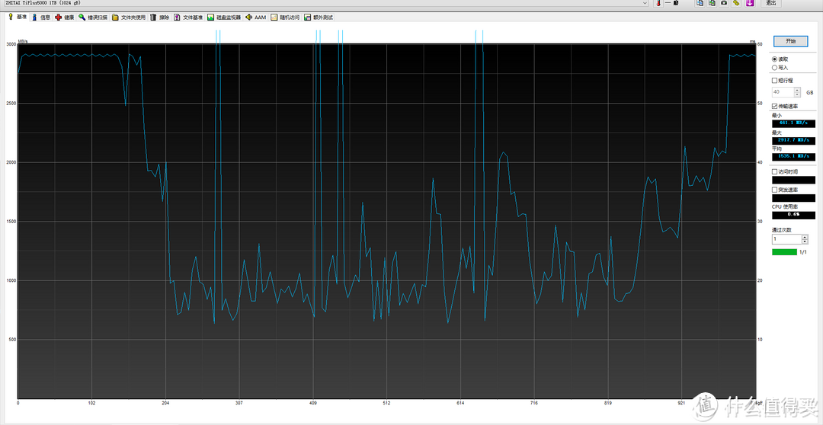Increase short stroke GB with up arrow
Image resolution: width=823 pixels, height=425 pixels.
[797, 90]
